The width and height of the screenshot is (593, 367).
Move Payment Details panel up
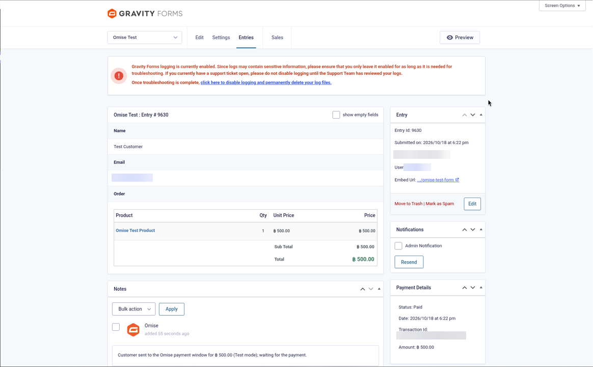click(465, 288)
